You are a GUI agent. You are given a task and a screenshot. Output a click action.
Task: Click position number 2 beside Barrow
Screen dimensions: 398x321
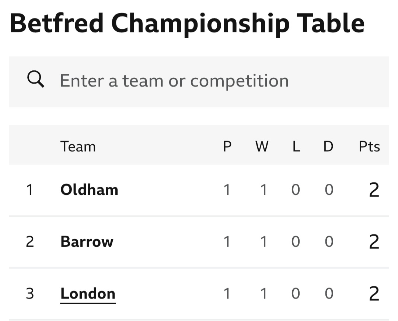30,242
